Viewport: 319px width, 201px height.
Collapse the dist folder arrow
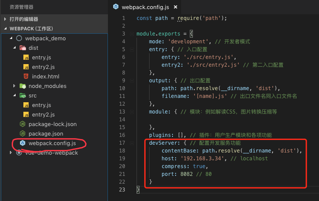pos(14,48)
